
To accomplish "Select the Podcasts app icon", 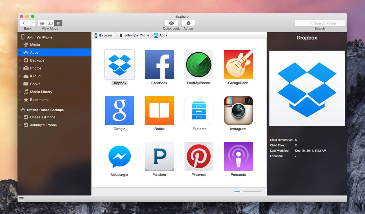I will pos(238,156).
